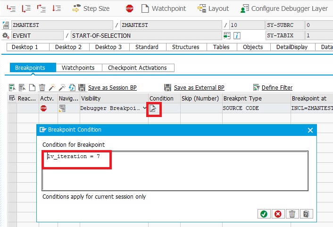Select the Checkpoint Activations subtab
The width and height of the screenshot is (333, 227).
coord(137,67)
